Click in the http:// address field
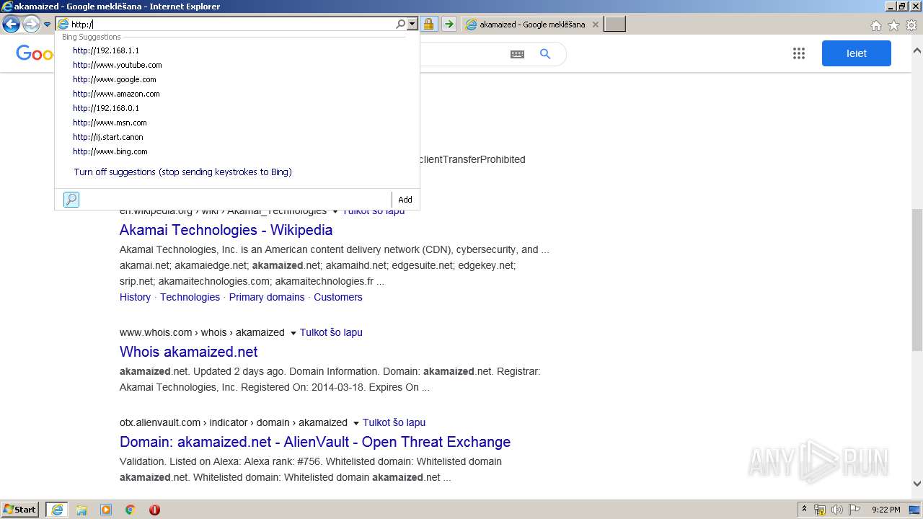923x519 pixels. pos(232,25)
